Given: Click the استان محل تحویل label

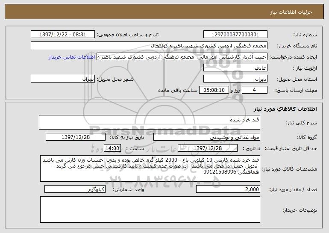Looking at the screenshot, I should click(x=297, y=79).
